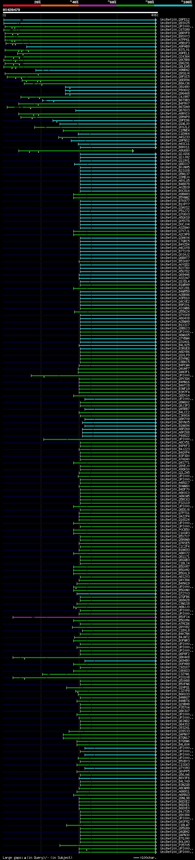Click the UniRef100_Q61171 label
This screenshot has height=860, width=195.
click(175, 557)
